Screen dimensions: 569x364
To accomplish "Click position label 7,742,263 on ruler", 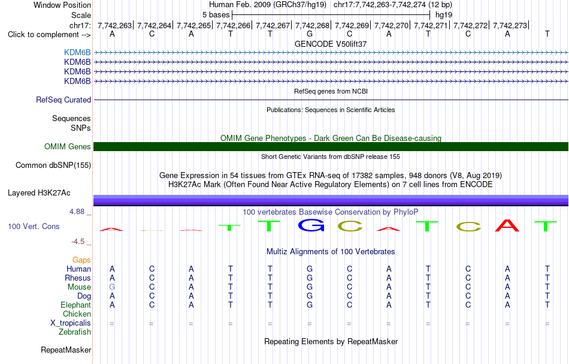I will coord(114,25).
